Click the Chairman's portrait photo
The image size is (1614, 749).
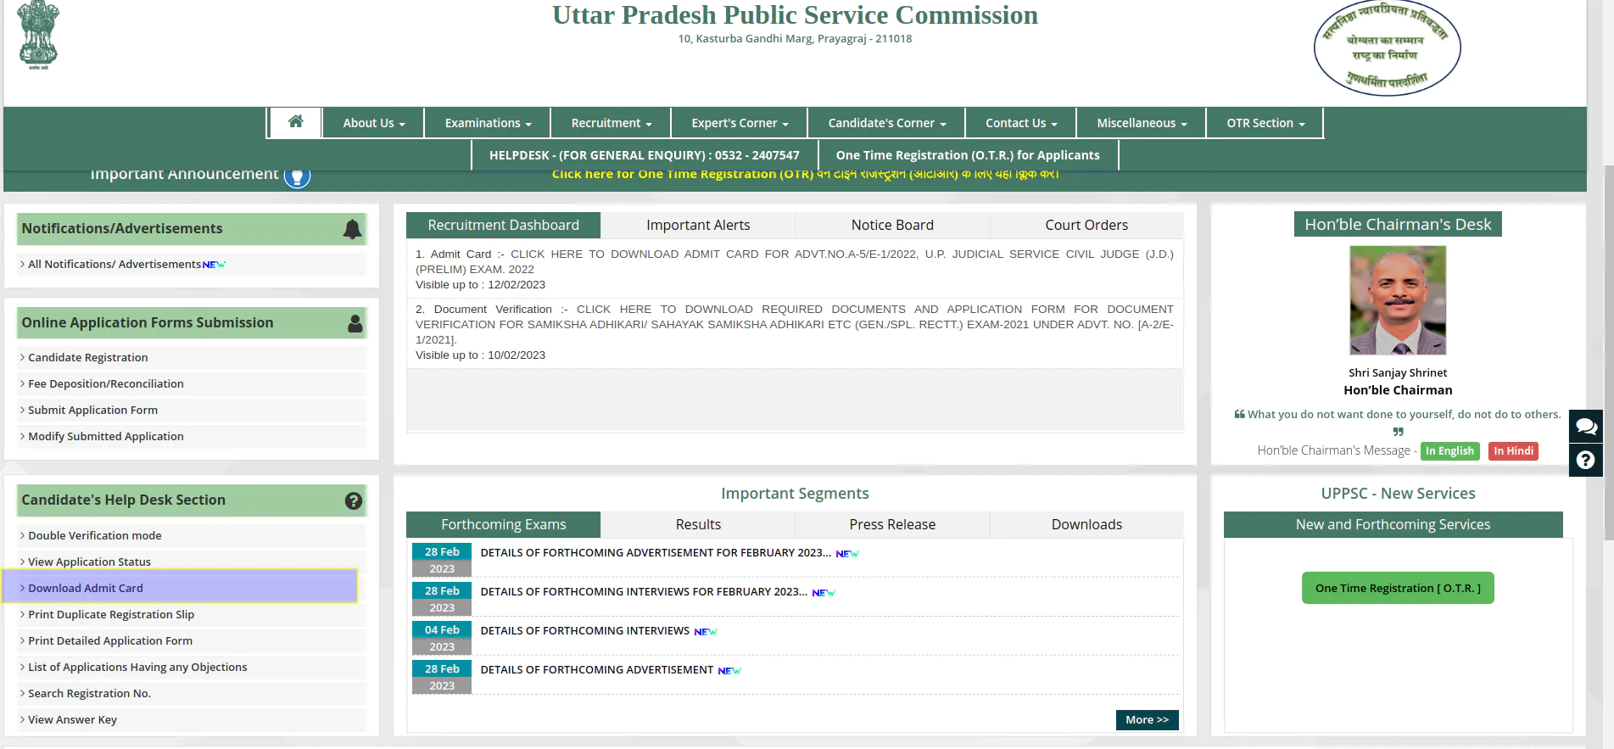point(1397,300)
